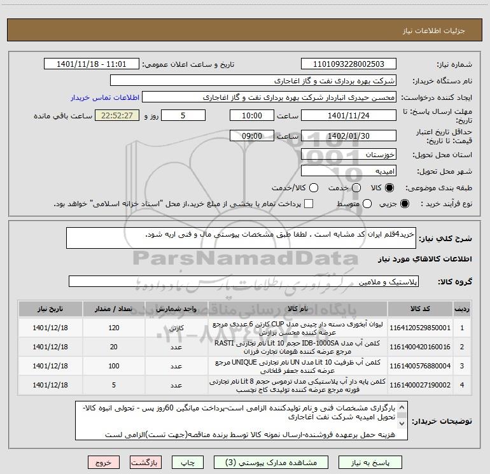Viewport: 490px width, 474px height.
Task: Click the خروج exit button
Action: point(104,463)
